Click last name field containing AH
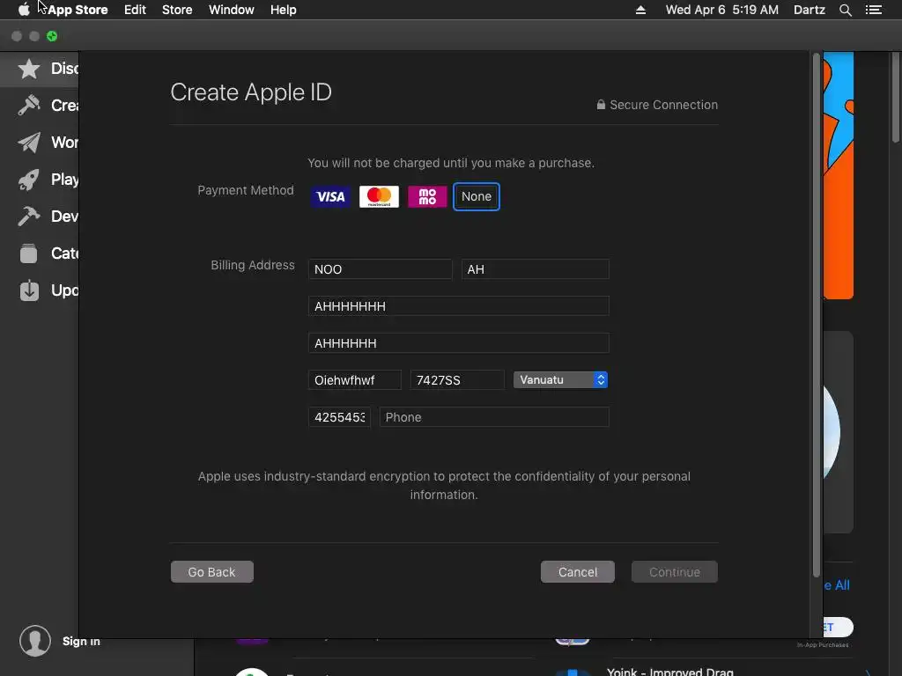 pyautogui.click(x=535, y=269)
